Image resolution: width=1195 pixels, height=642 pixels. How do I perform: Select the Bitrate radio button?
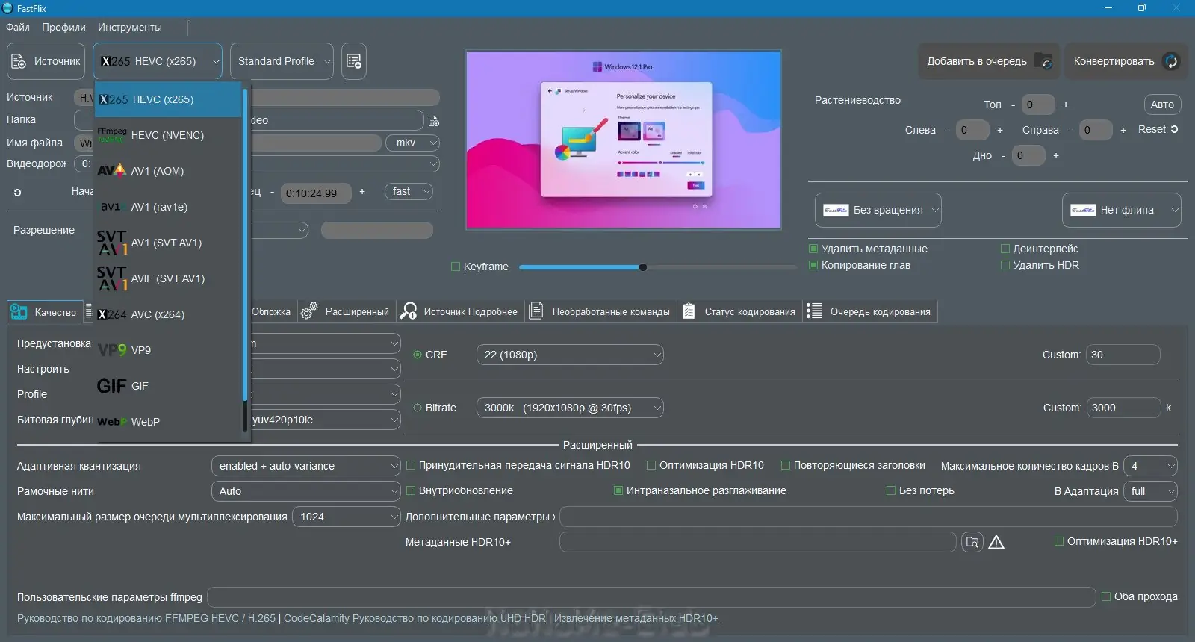click(418, 408)
